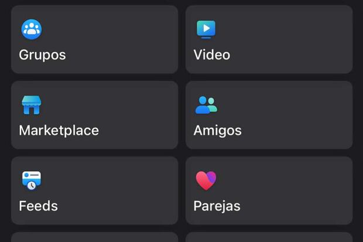The image size is (363, 242).
Task: Select the Video text label
Action: pos(212,55)
